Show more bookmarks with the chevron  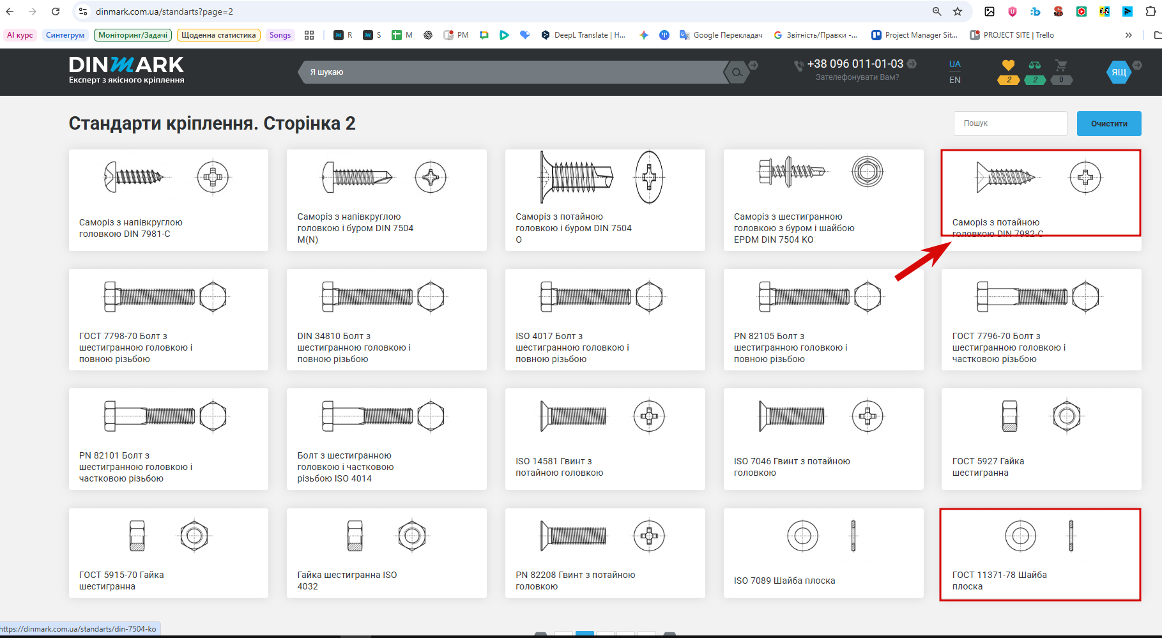click(x=1129, y=35)
